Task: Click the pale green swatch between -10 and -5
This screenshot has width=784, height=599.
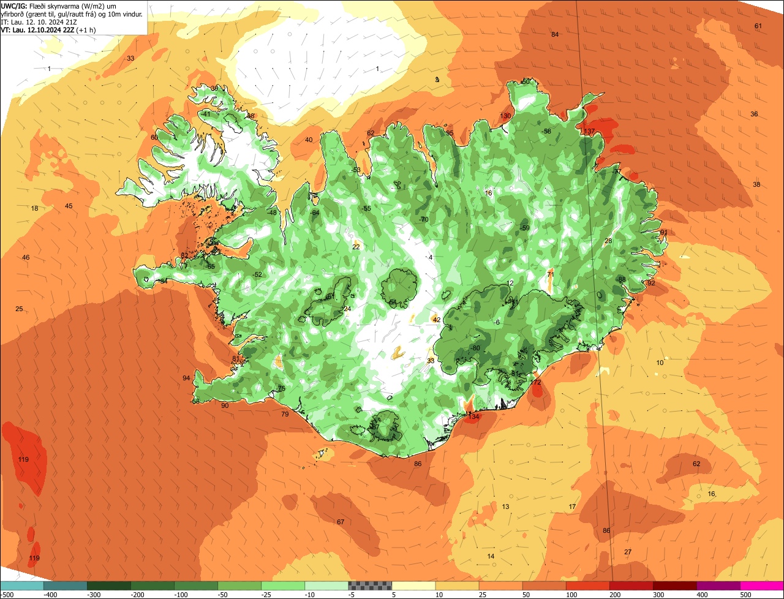Action: [x=326, y=586]
